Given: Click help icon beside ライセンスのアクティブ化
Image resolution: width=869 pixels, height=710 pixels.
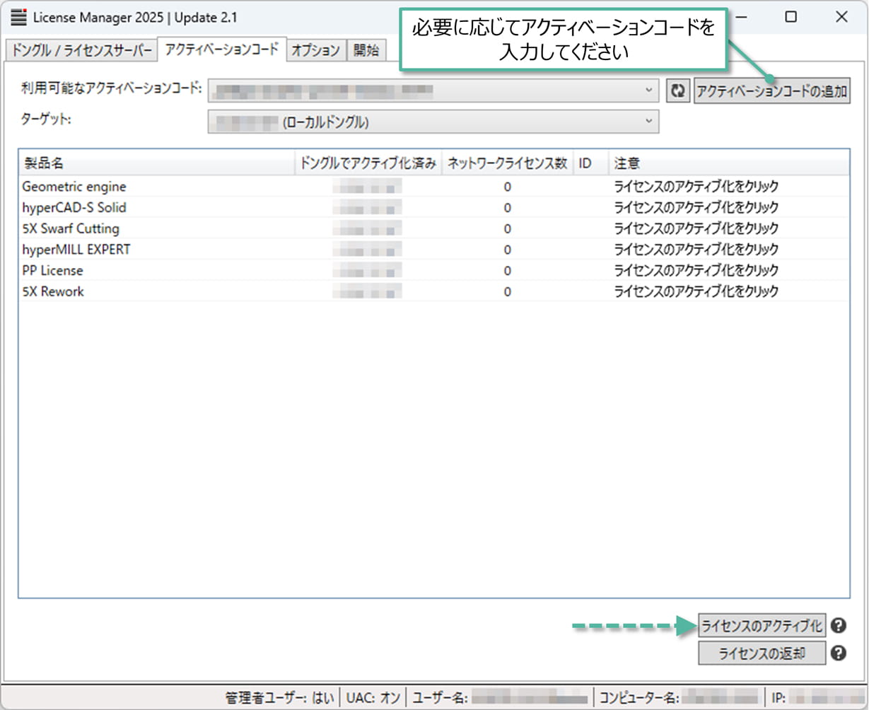Looking at the screenshot, I should 839,626.
